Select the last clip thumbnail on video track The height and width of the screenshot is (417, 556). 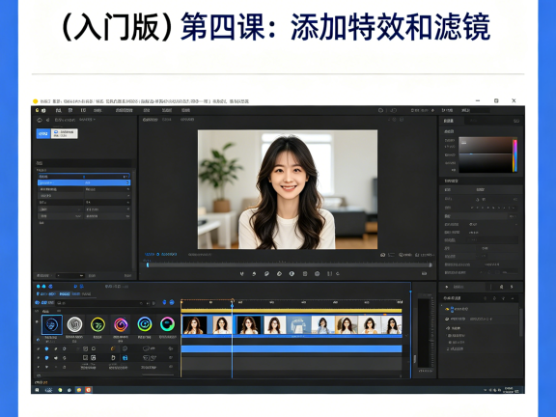point(392,324)
